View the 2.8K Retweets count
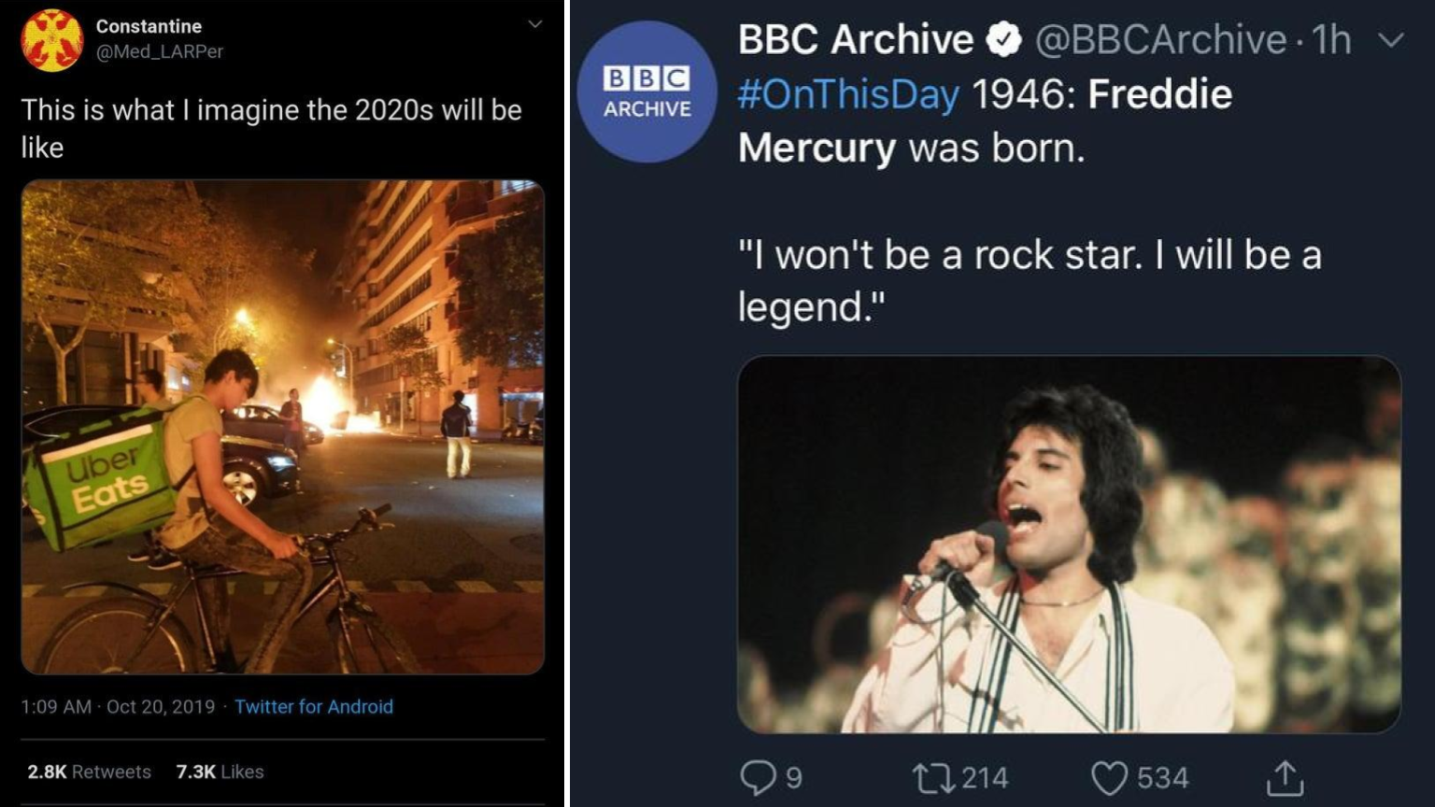This screenshot has height=807, width=1435. [x=87, y=772]
